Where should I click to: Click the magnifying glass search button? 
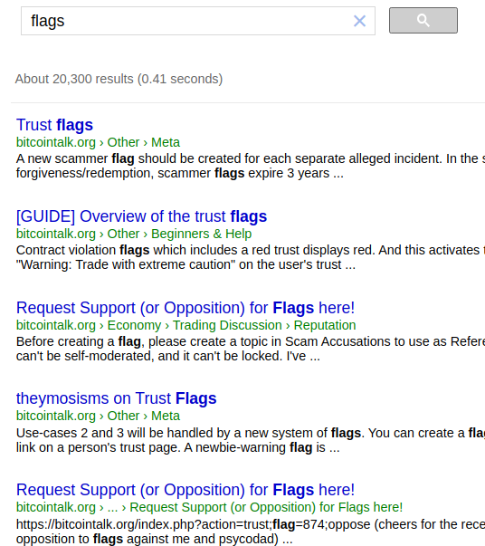[423, 21]
